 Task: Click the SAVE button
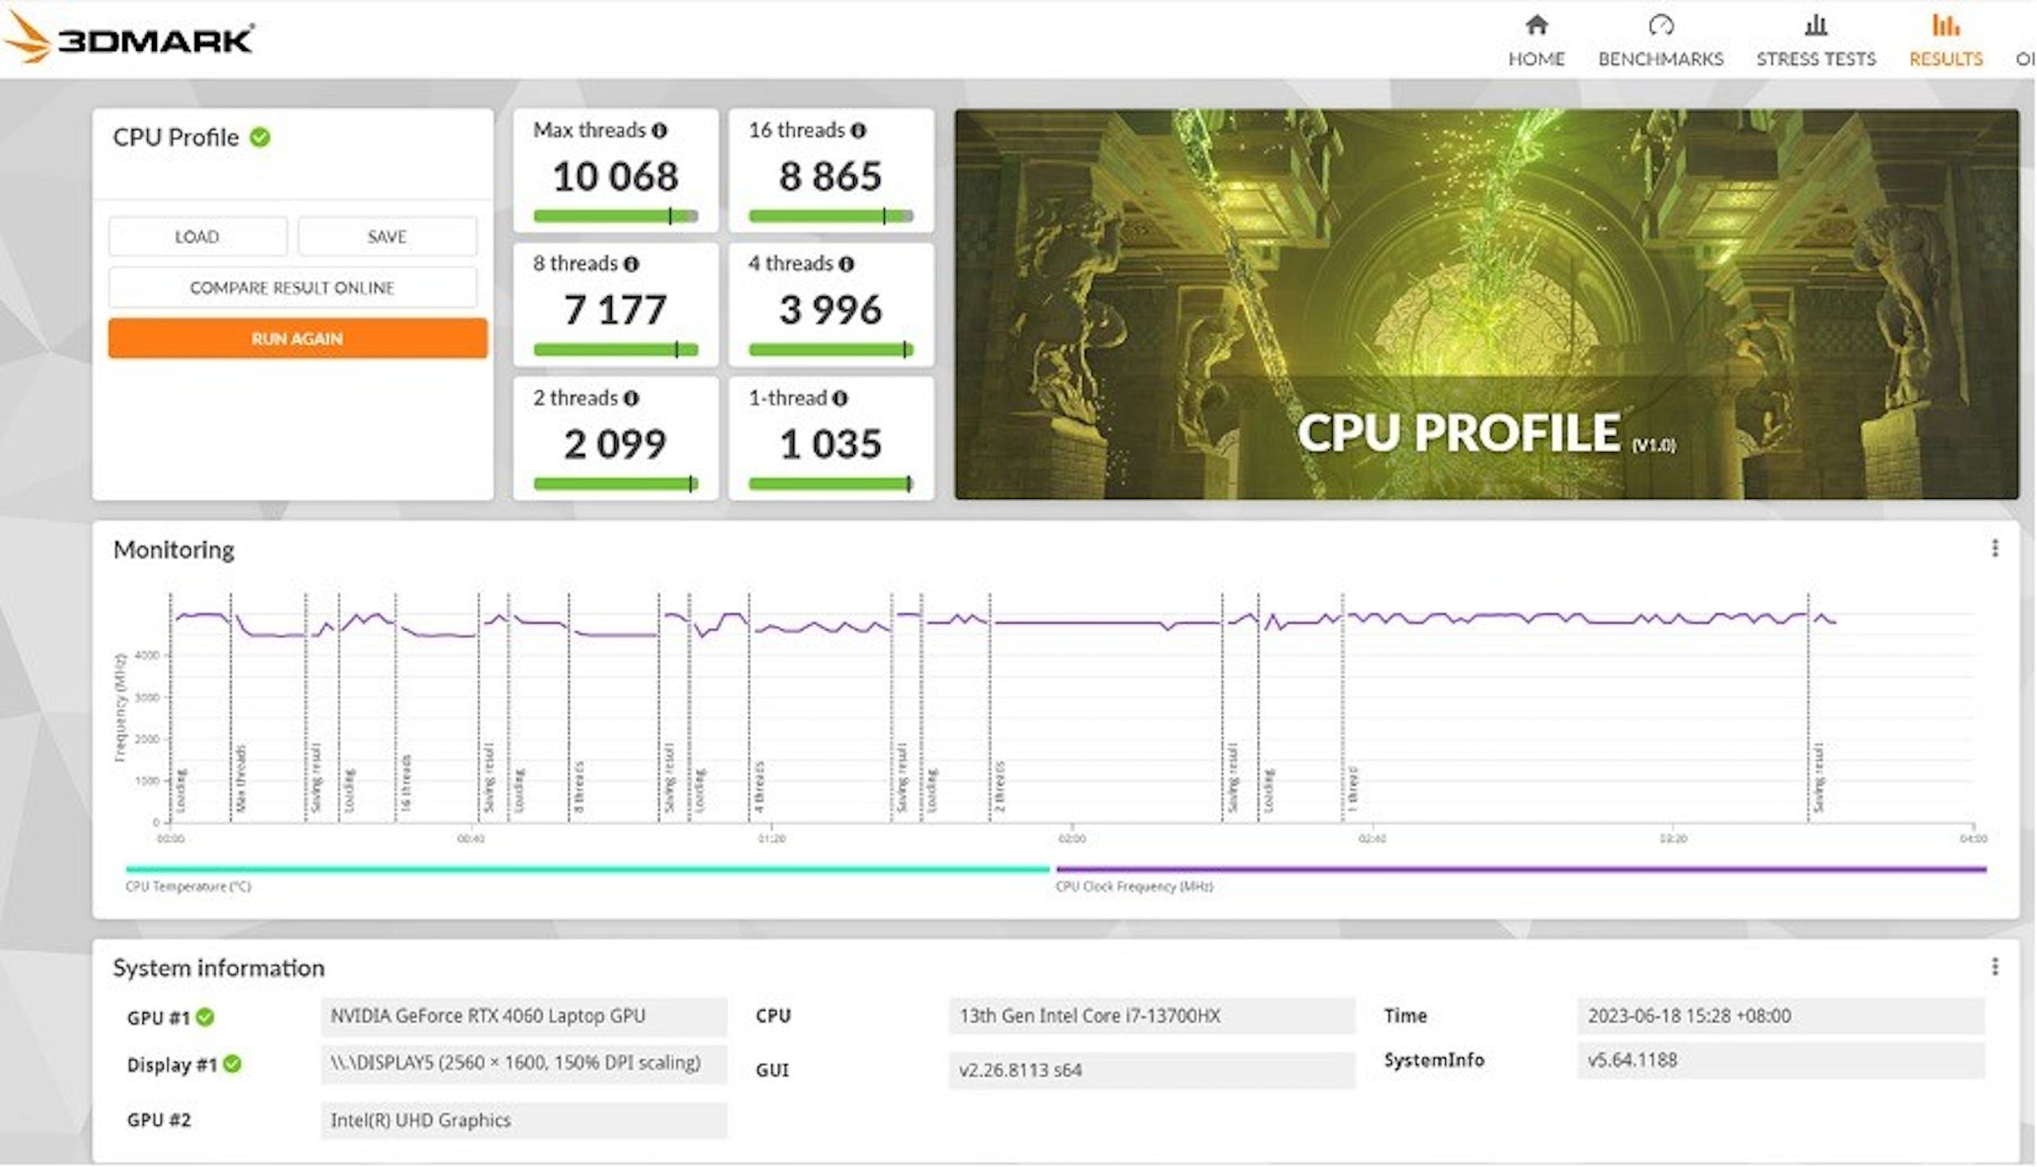pyautogui.click(x=388, y=236)
